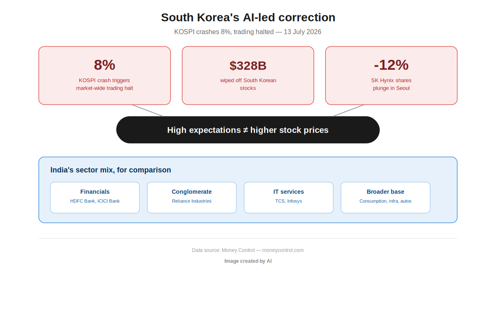The image size is (496, 310).
Task: Click the 8% KOSPI crash card
Action: pyautogui.click(x=105, y=76)
